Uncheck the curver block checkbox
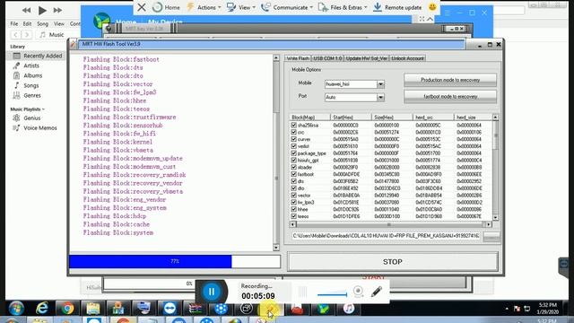This screenshot has height=323, width=574. tap(293, 139)
